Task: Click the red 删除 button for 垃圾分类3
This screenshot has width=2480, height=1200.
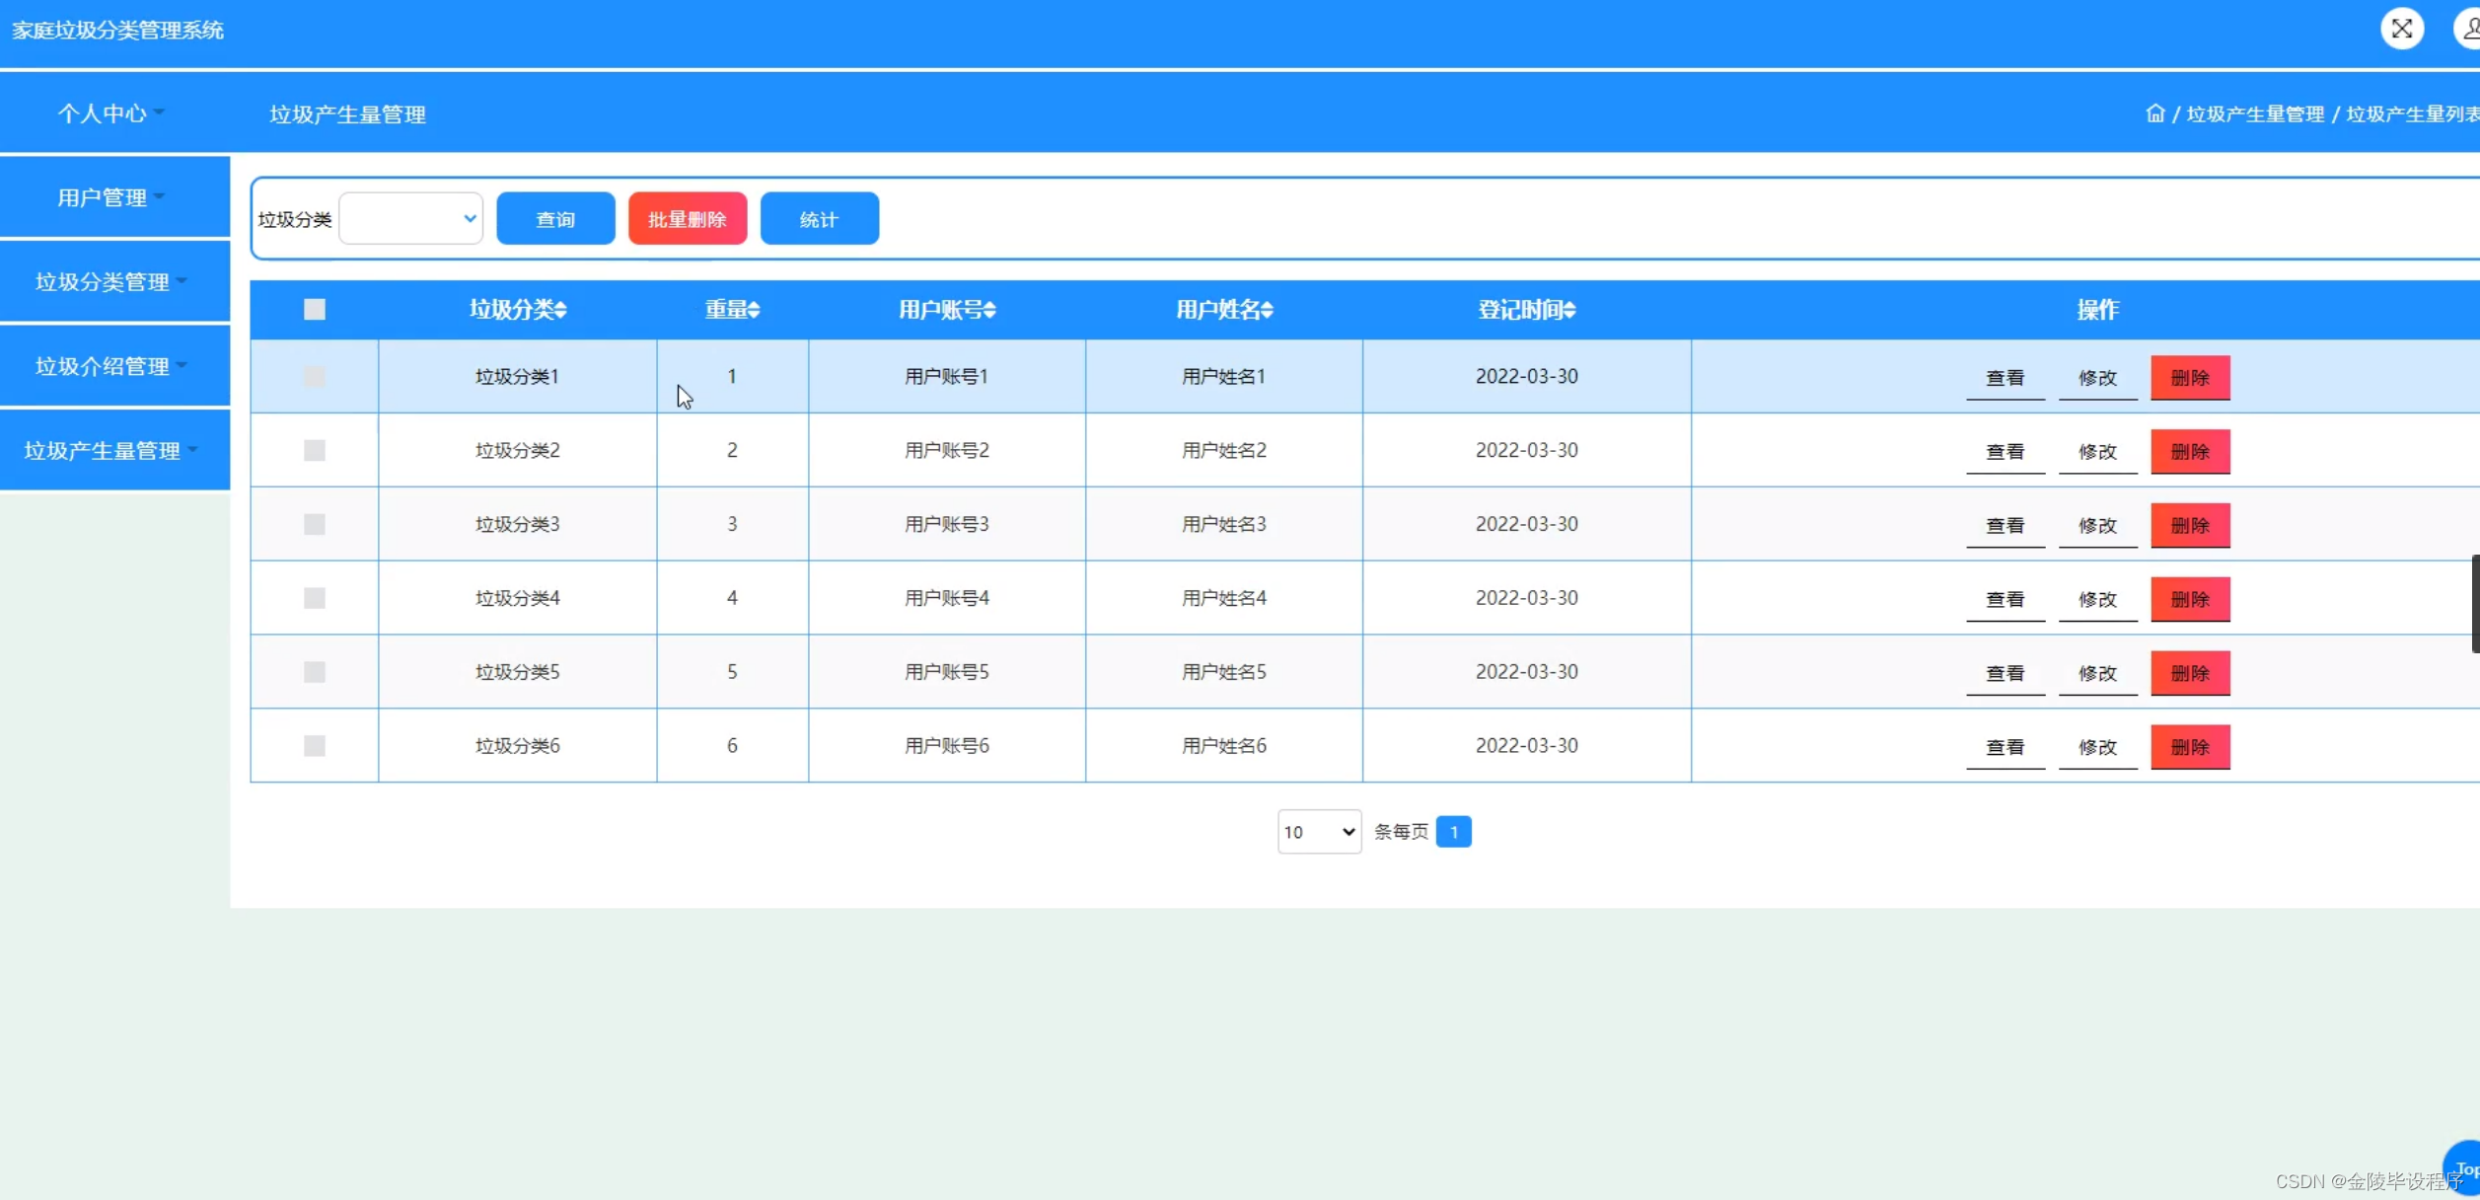Action: [x=2189, y=525]
